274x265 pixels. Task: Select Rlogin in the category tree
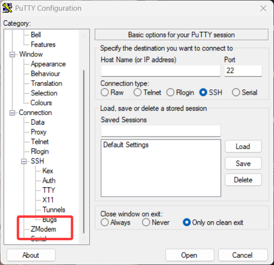(40, 151)
